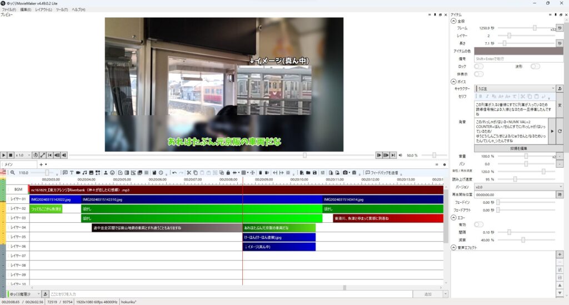Click the magnifier zoom icon on timeline toolbar
This screenshot has width=569, height=305.
click(13, 173)
